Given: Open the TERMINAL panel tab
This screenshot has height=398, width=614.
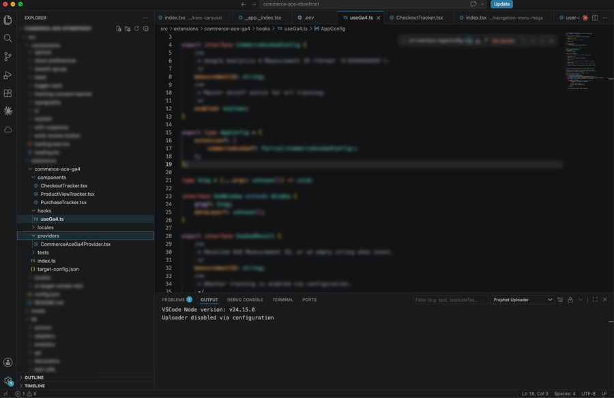Looking at the screenshot, I should point(282,300).
